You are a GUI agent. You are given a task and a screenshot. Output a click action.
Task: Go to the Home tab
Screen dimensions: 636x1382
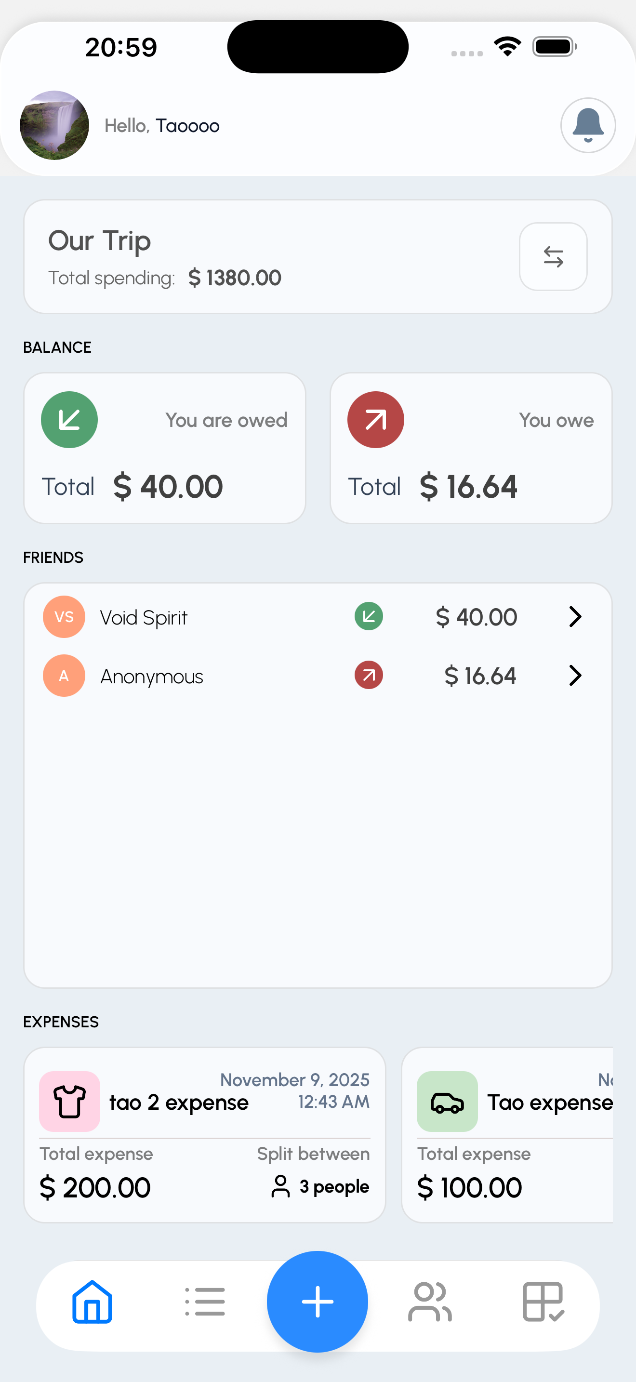pyautogui.click(x=92, y=1302)
